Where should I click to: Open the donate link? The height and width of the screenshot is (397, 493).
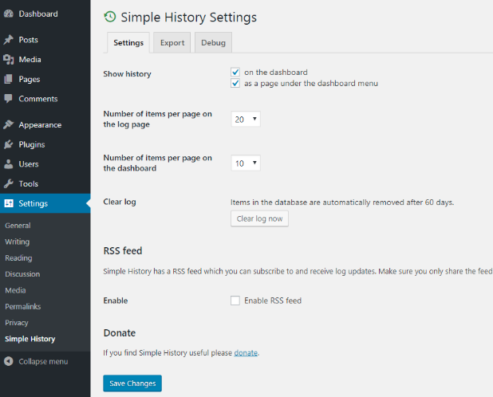click(246, 352)
